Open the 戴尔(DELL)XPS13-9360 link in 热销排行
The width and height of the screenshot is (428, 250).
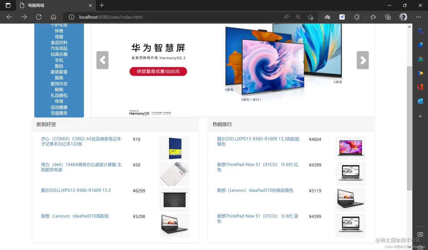(258, 141)
